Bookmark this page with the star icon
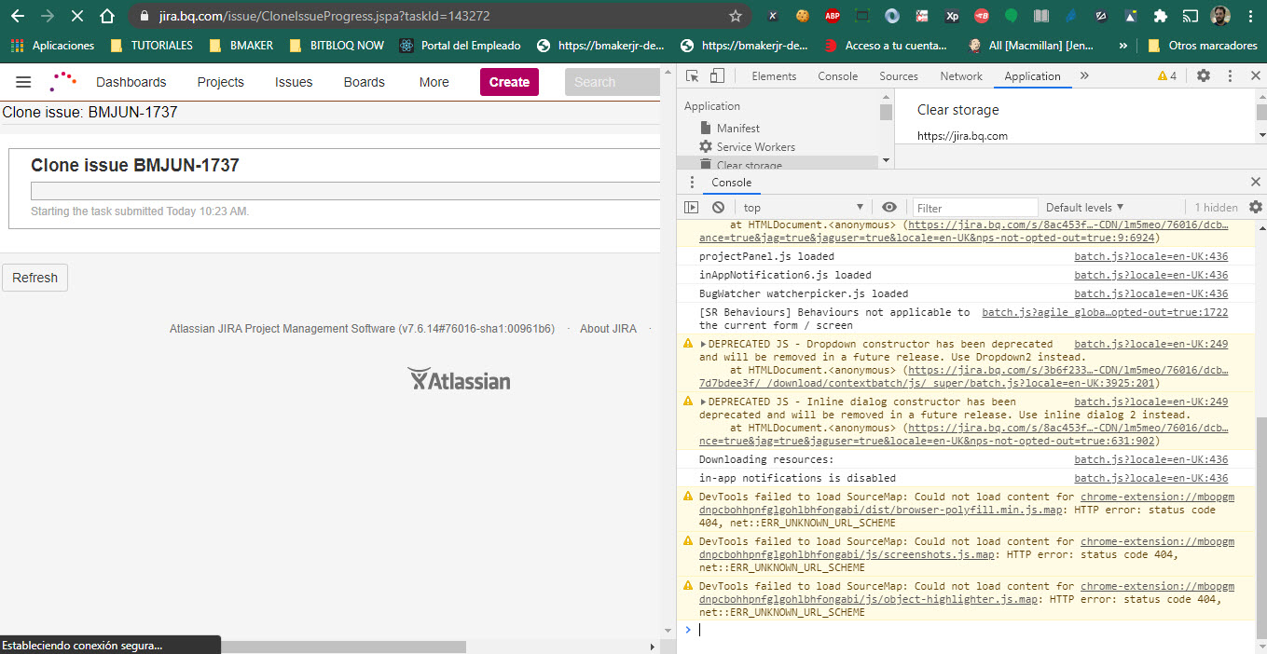 (x=736, y=16)
